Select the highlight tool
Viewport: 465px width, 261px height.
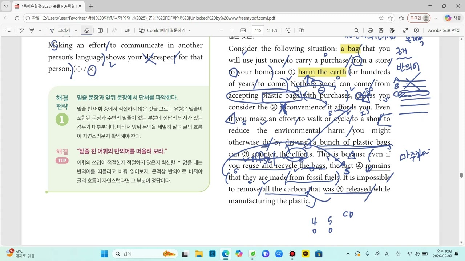32,30
